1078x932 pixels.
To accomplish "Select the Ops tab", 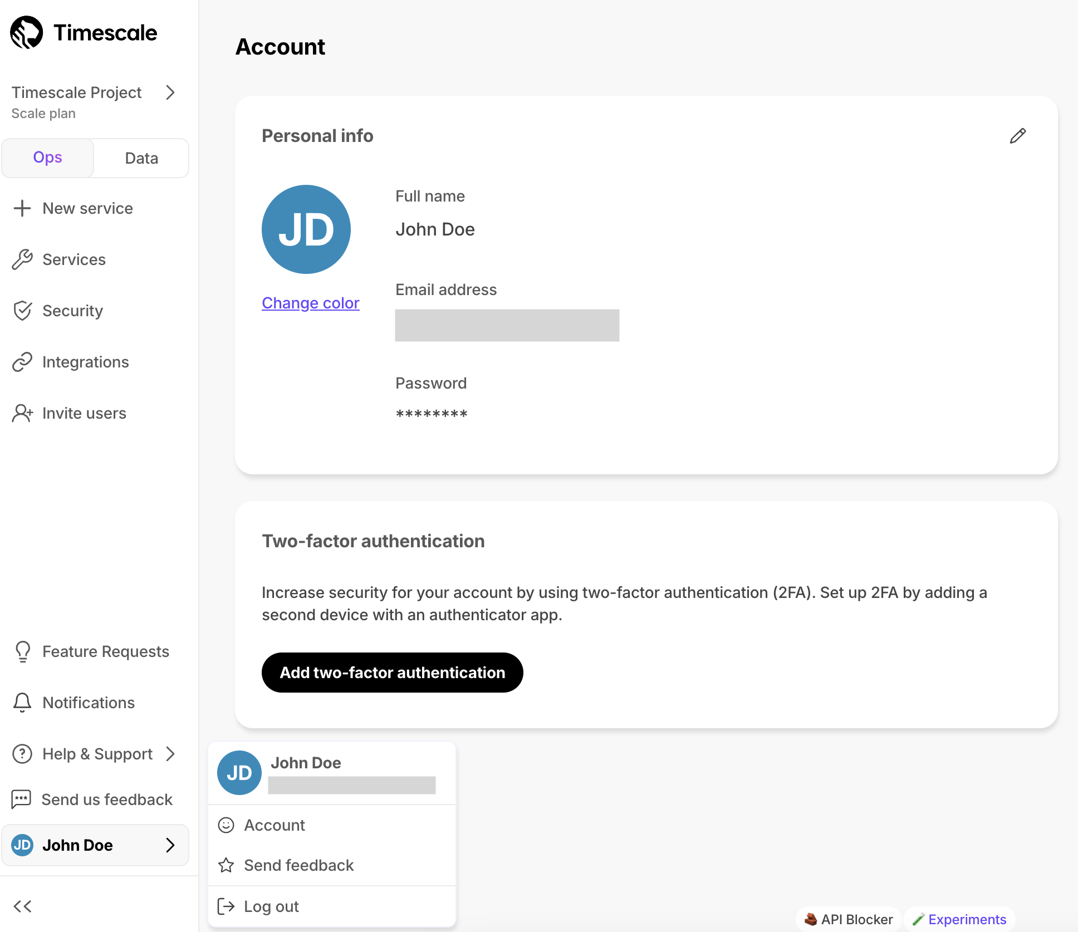I will point(48,158).
